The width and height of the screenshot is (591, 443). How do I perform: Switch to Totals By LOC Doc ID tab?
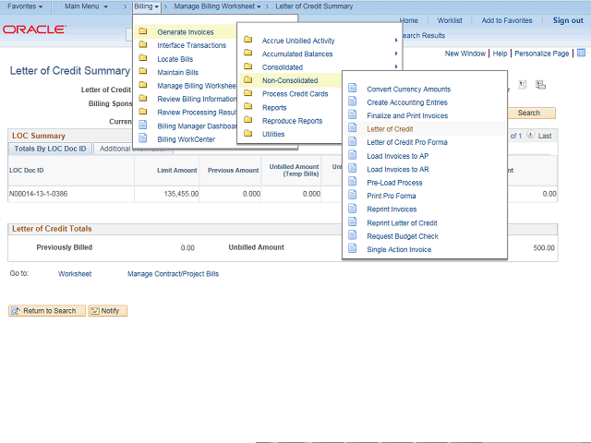pyautogui.click(x=50, y=149)
